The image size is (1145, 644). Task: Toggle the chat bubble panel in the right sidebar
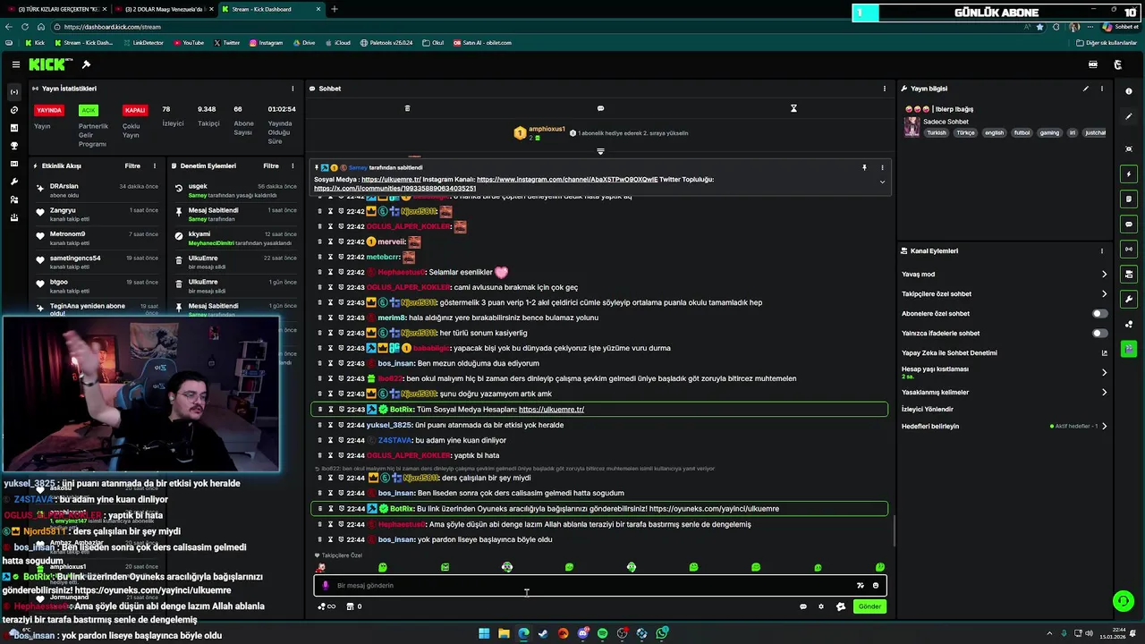click(x=1129, y=224)
